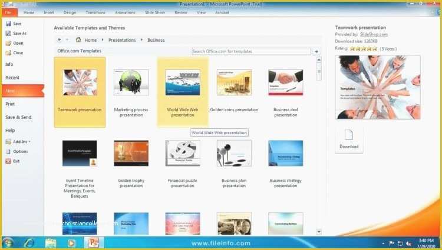Select the Business strategy presentation template
Image resolution: width=442 pixels, height=250 pixels.
[286, 165]
